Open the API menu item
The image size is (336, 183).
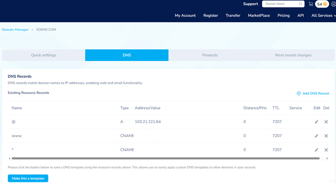301,15
